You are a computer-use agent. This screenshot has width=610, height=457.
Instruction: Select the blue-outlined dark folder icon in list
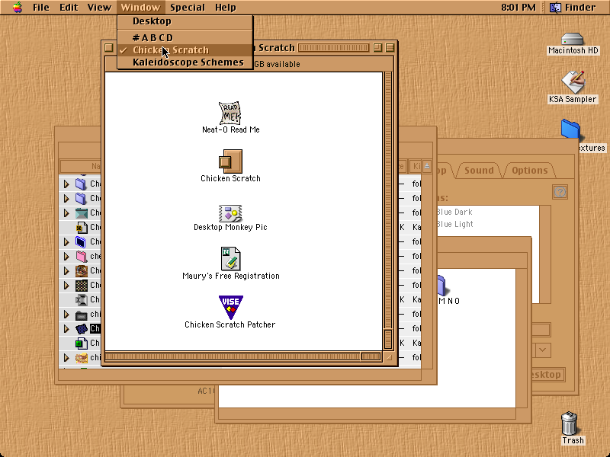point(81,241)
